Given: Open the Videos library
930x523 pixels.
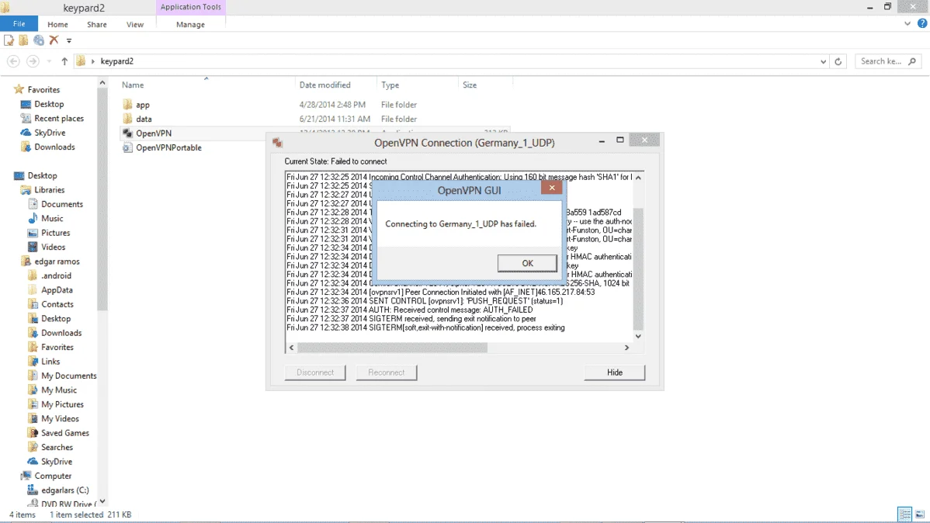Looking at the screenshot, I should click(54, 247).
